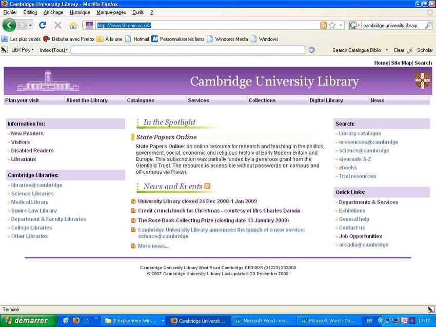Click Personnaliser les liens bookmark
The image size is (436, 327).
coord(177,39)
